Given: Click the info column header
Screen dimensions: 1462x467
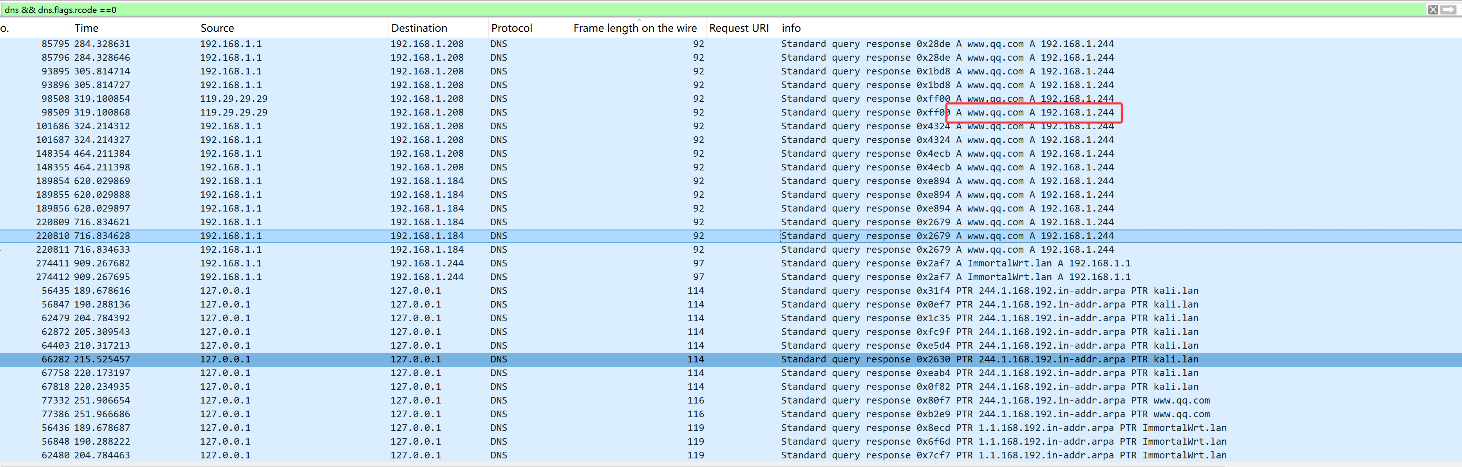Looking at the screenshot, I should pos(791,28).
